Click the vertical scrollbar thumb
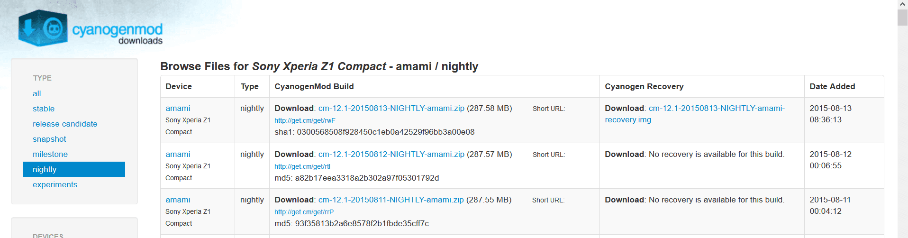The width and height of the screenshot is (908, 238). (x=902, y=17)
